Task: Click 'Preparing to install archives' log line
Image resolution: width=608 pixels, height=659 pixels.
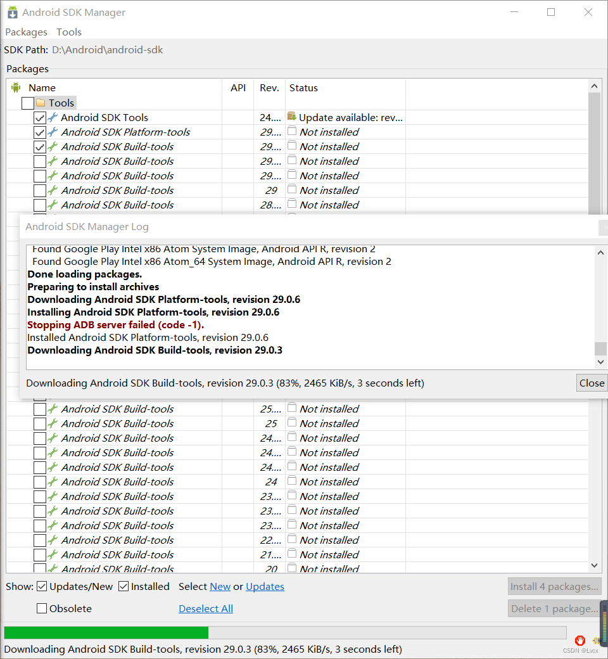Action: (x=93, y=287)
